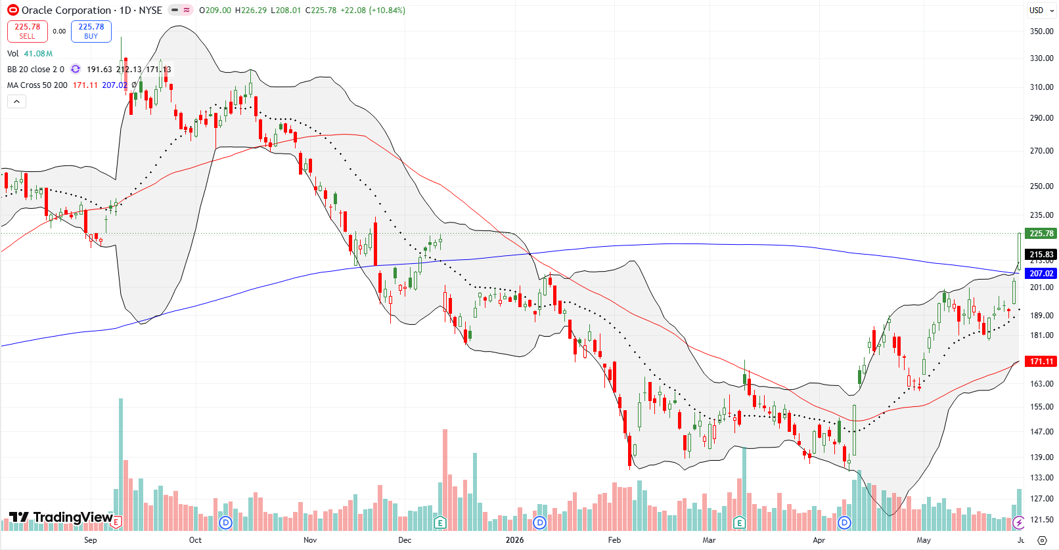Click the 225.78 SELL button
The height and width of the screenshot is (550, 1059).
click(x=27, y=32)
